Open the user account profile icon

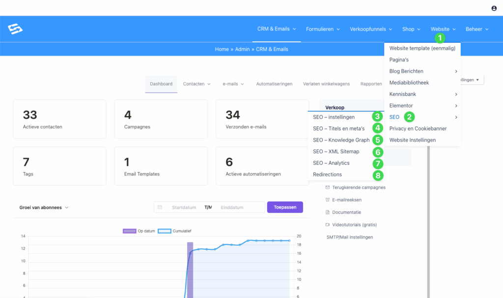point(494,8)
